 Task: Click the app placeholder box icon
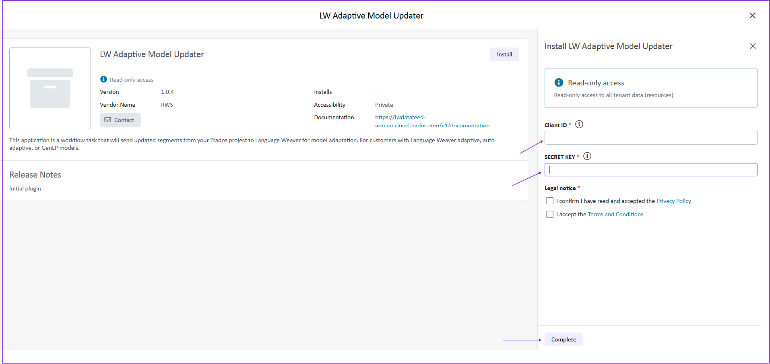[50, 88]
